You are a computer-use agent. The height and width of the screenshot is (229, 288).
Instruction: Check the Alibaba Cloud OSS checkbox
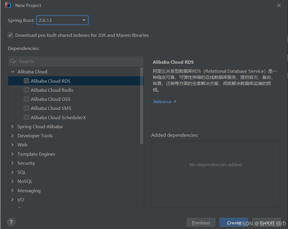pos(27,99)
